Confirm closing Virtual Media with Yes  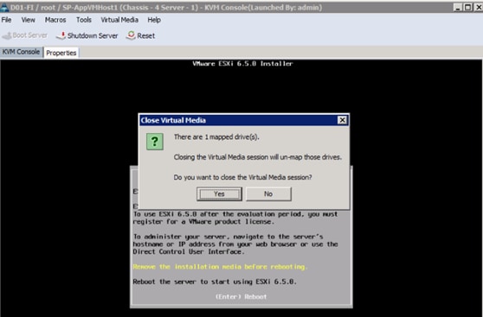[x=219, y=194]
